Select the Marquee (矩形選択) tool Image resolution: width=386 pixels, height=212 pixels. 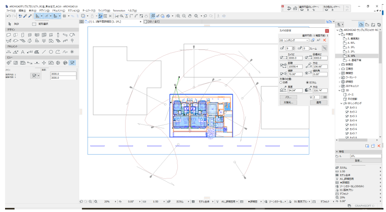[x=40, y=24]
